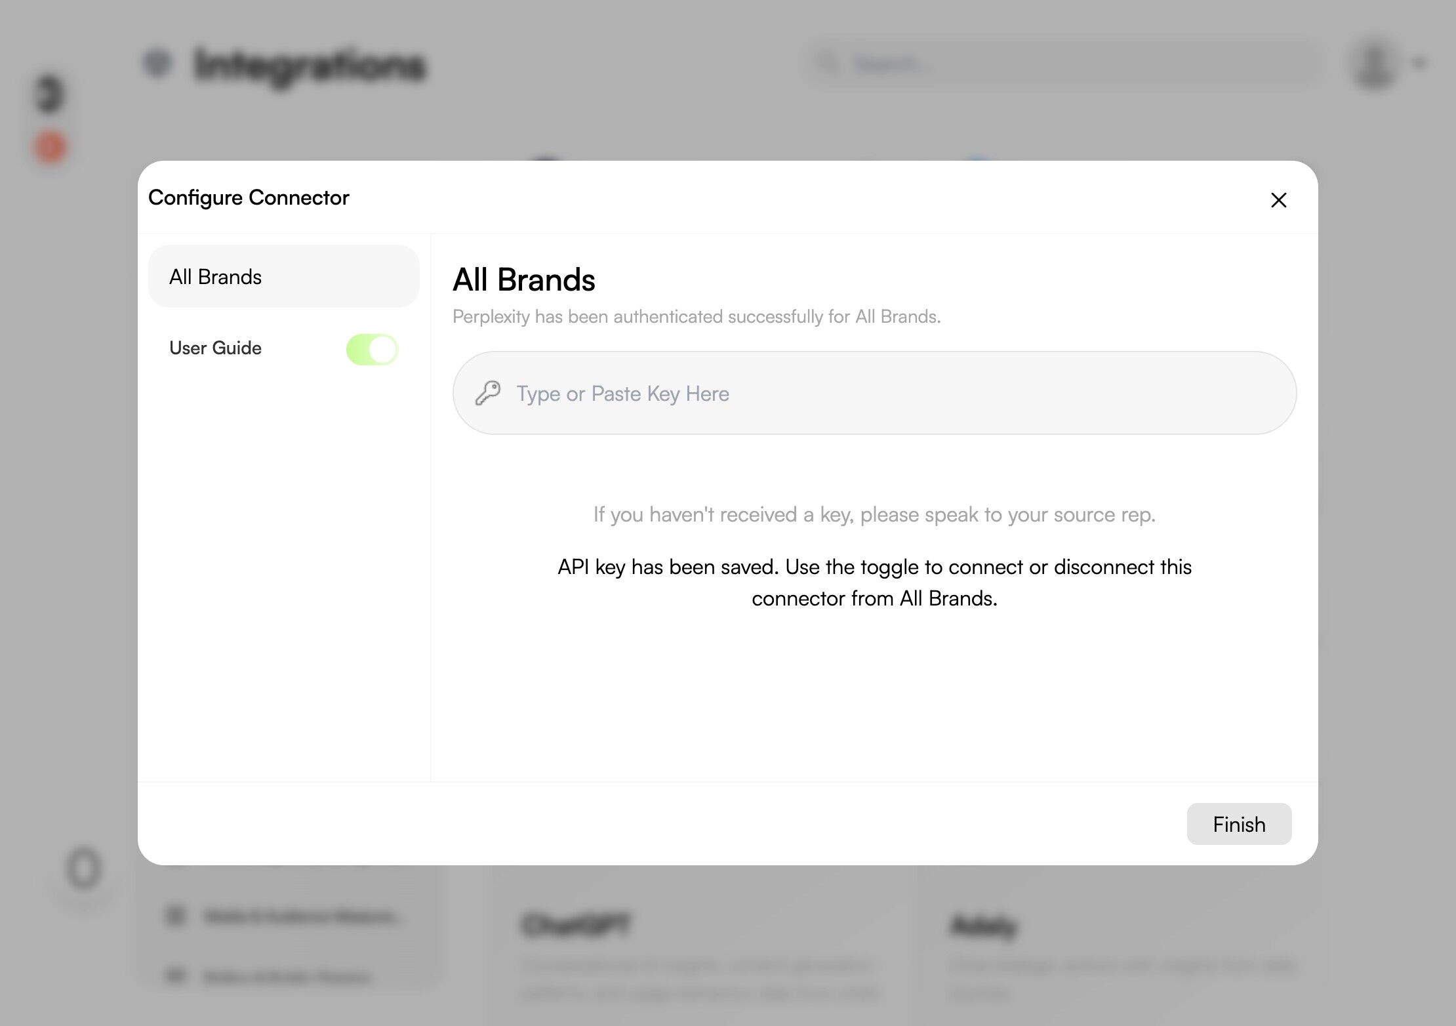Click the dark icon atop left sidebar
Screen dimensions: 1456x1026
[50, 94]
